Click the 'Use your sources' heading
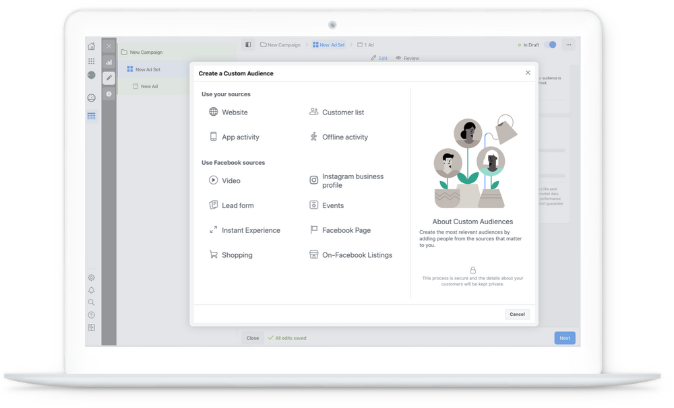 click(x=226, y=94)
